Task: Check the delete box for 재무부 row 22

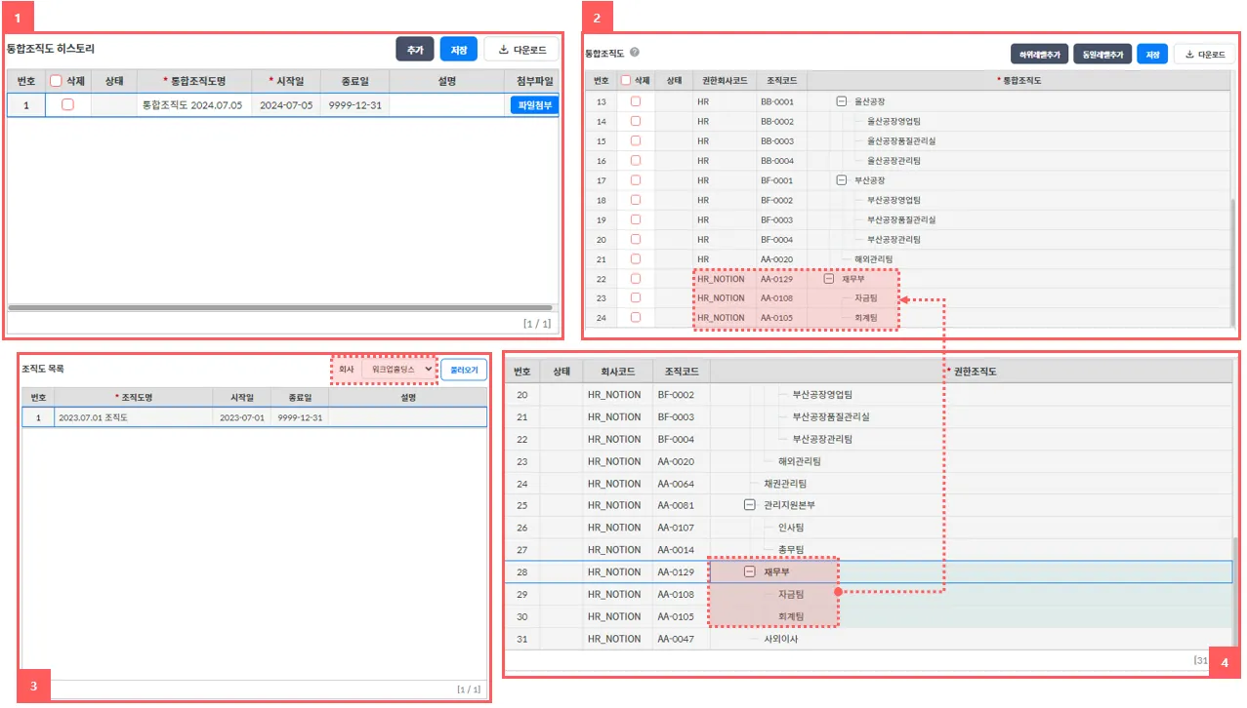Action: coord(636,278)
